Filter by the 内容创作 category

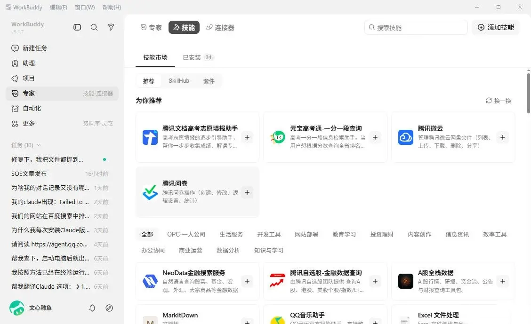[x=419, y=234]
